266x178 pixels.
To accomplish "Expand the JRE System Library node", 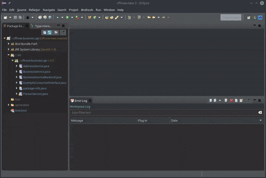I will click(8, 49).
